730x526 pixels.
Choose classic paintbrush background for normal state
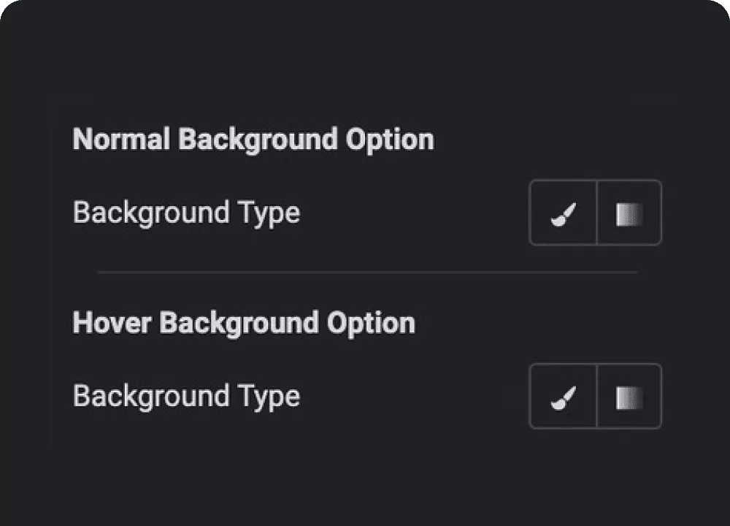coord(563,213)
